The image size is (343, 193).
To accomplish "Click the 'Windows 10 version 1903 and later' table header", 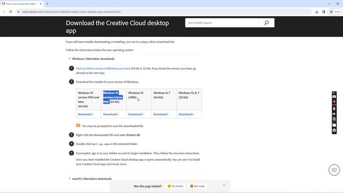I will click(88, 100).
